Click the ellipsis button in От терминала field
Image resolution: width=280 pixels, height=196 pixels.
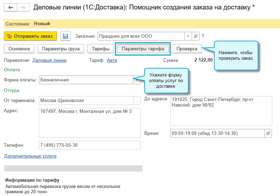(x=137, y=101)
